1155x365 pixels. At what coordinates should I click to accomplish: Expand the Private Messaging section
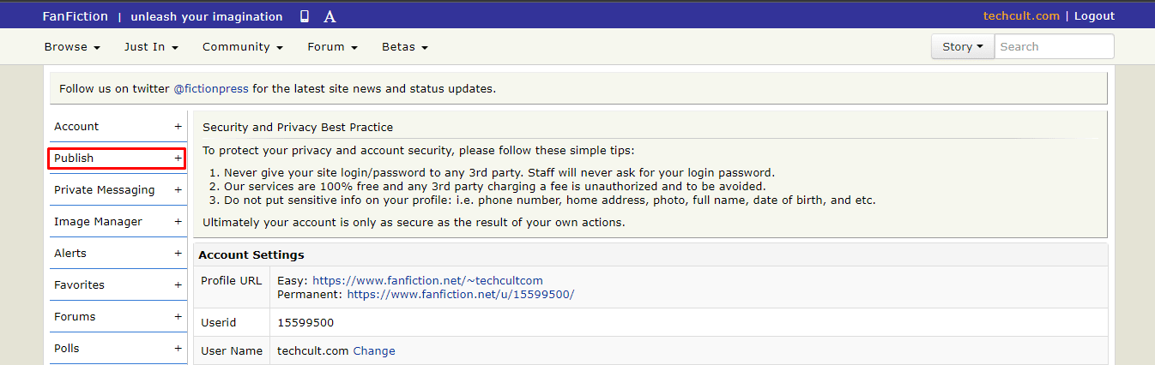(118, 190)
